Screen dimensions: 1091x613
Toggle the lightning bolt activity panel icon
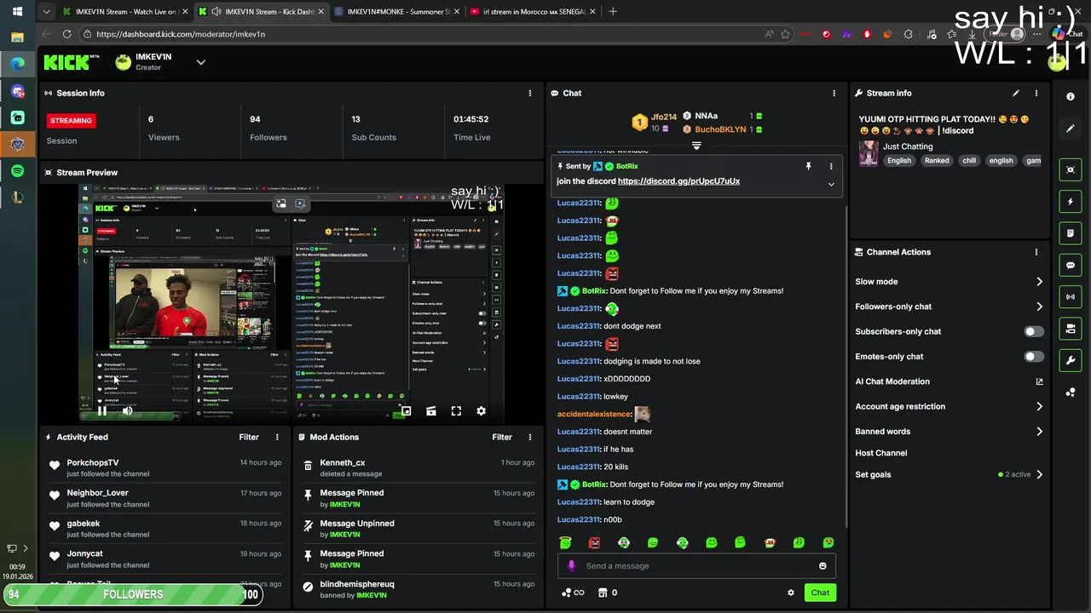[x=1071, y=202]
